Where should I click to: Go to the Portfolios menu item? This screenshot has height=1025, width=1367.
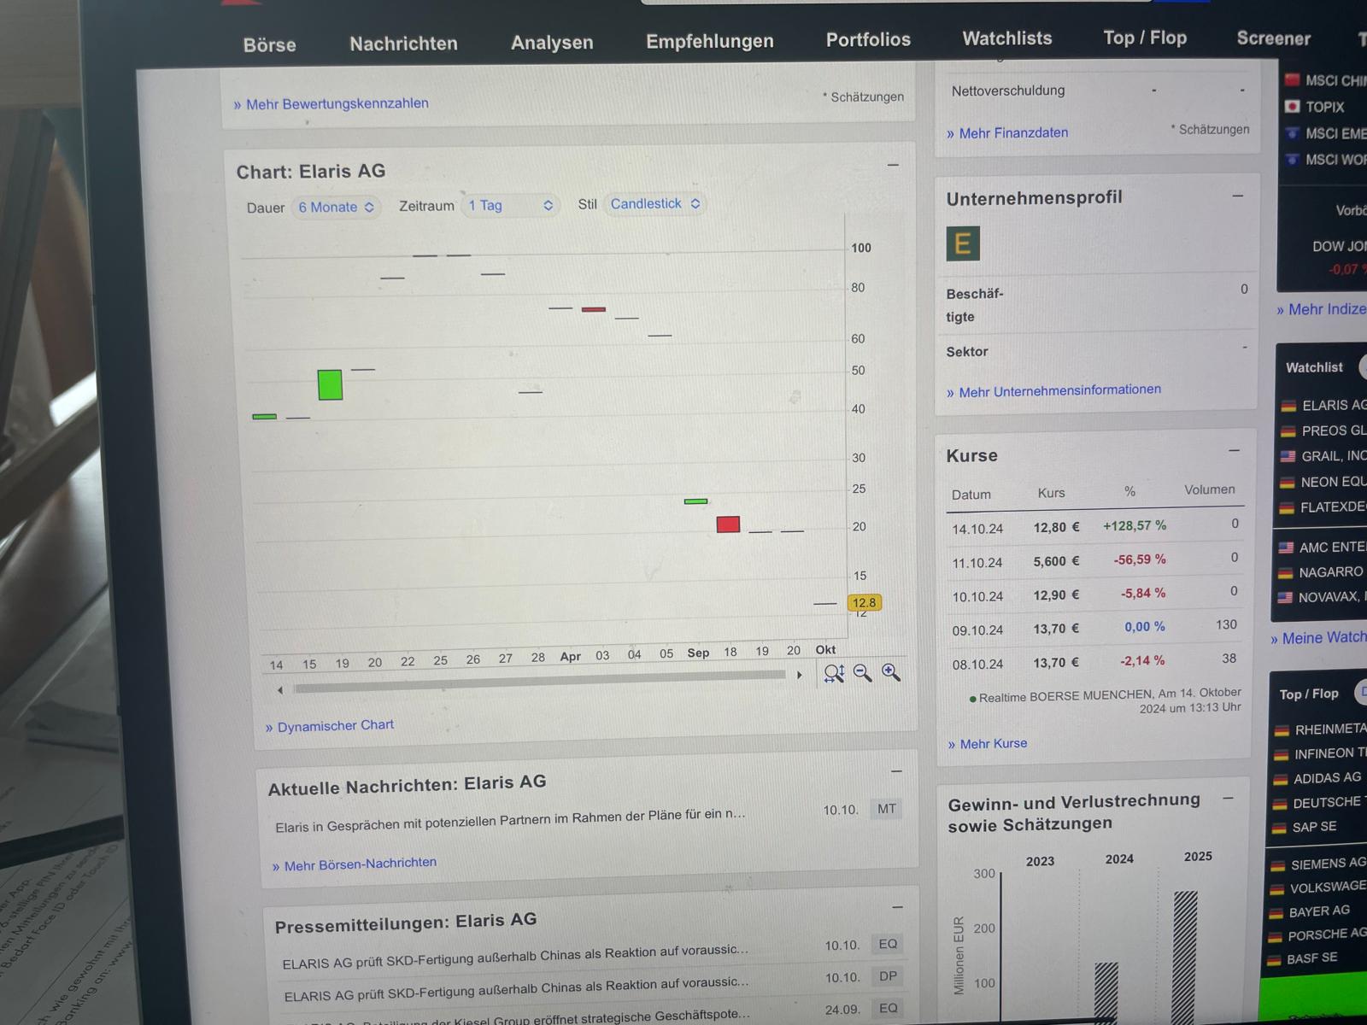[x=868, y=40]
